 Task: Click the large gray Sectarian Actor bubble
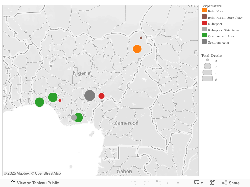pyautogui.click(x=90, y=95)
